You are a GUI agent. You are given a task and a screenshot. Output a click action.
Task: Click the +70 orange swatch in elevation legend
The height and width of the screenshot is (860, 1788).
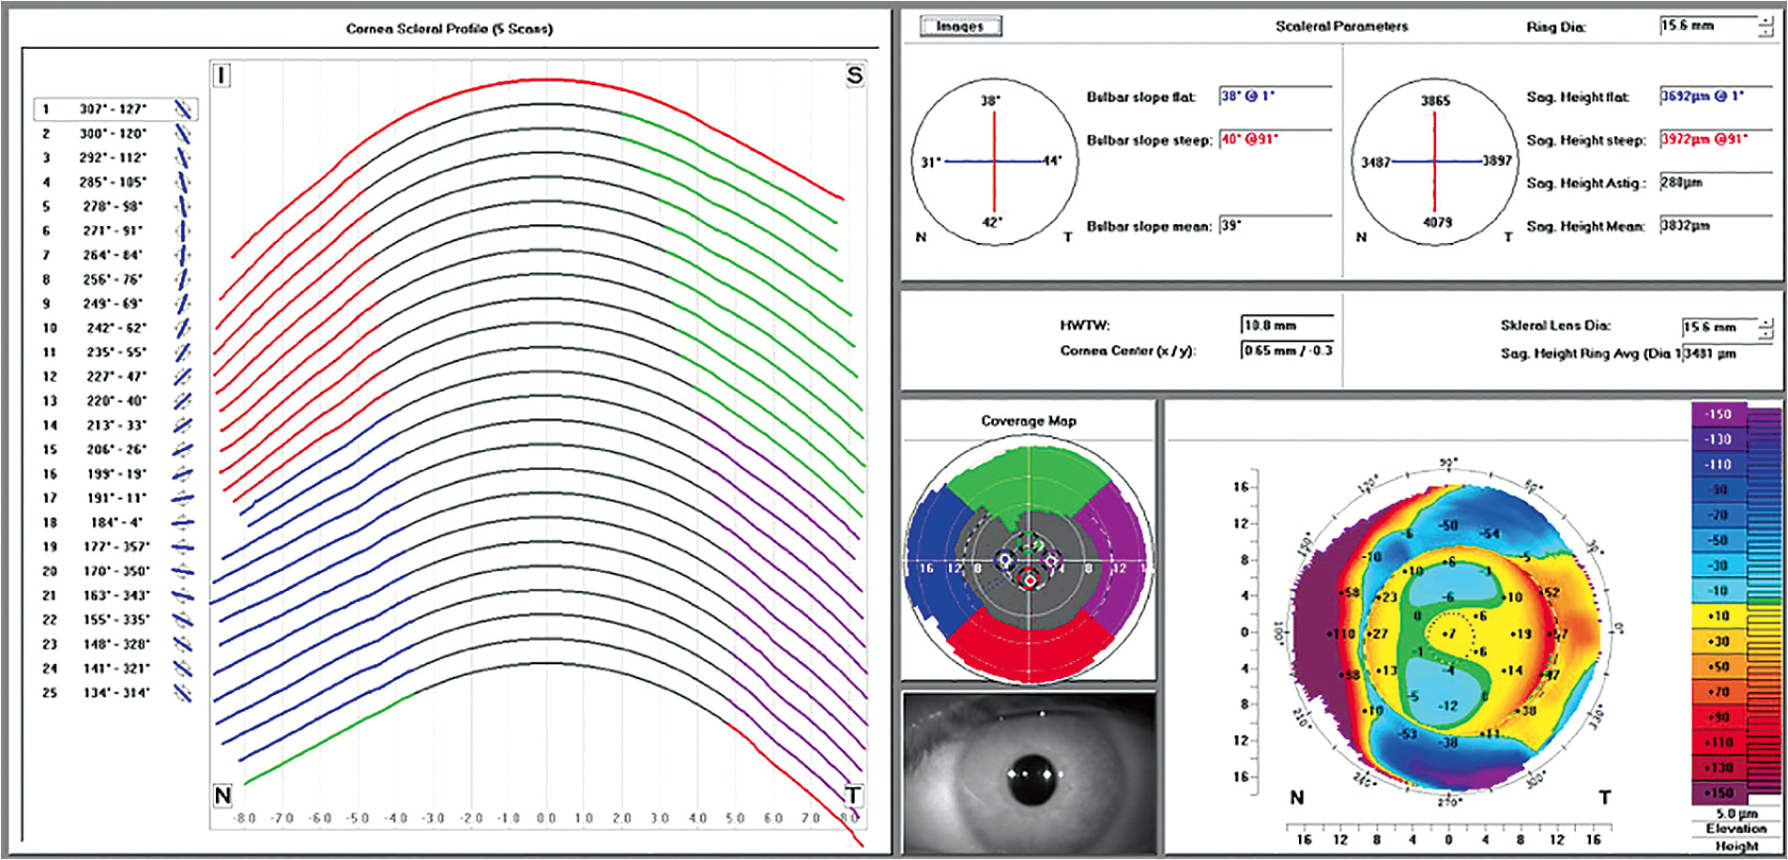pos(1718,692)
